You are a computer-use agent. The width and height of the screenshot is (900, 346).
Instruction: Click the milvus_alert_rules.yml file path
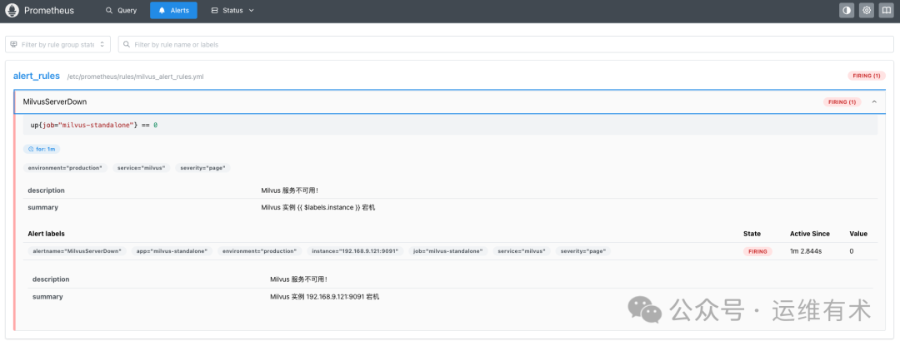coord(136,77)
